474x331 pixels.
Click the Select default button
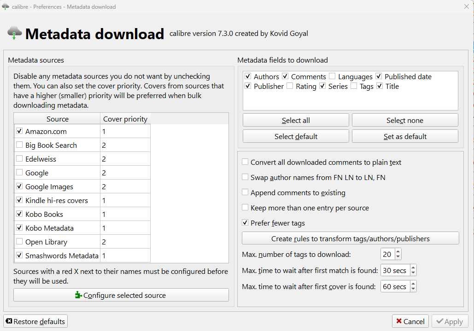(x=296, y=136)
